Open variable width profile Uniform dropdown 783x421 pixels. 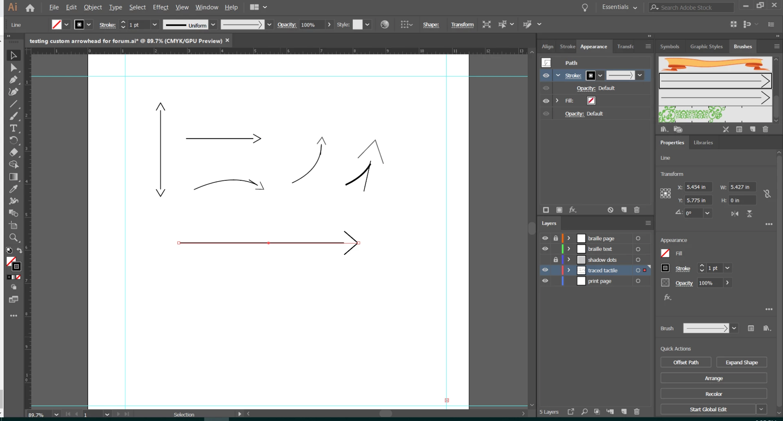213,25
